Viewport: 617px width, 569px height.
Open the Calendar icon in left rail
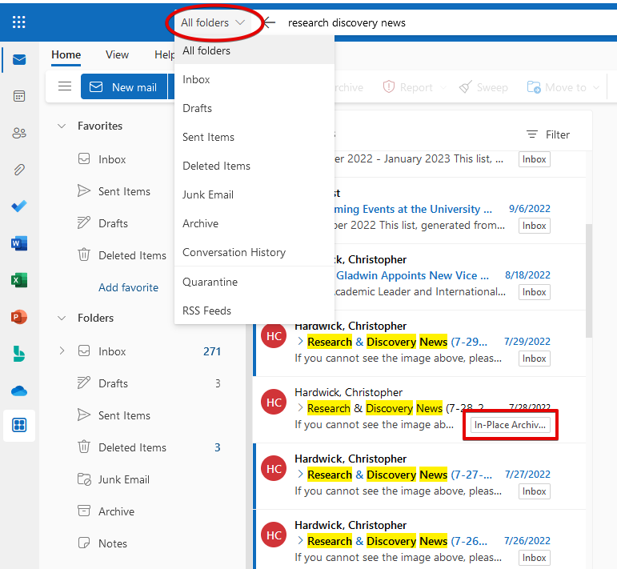point(19,96)
